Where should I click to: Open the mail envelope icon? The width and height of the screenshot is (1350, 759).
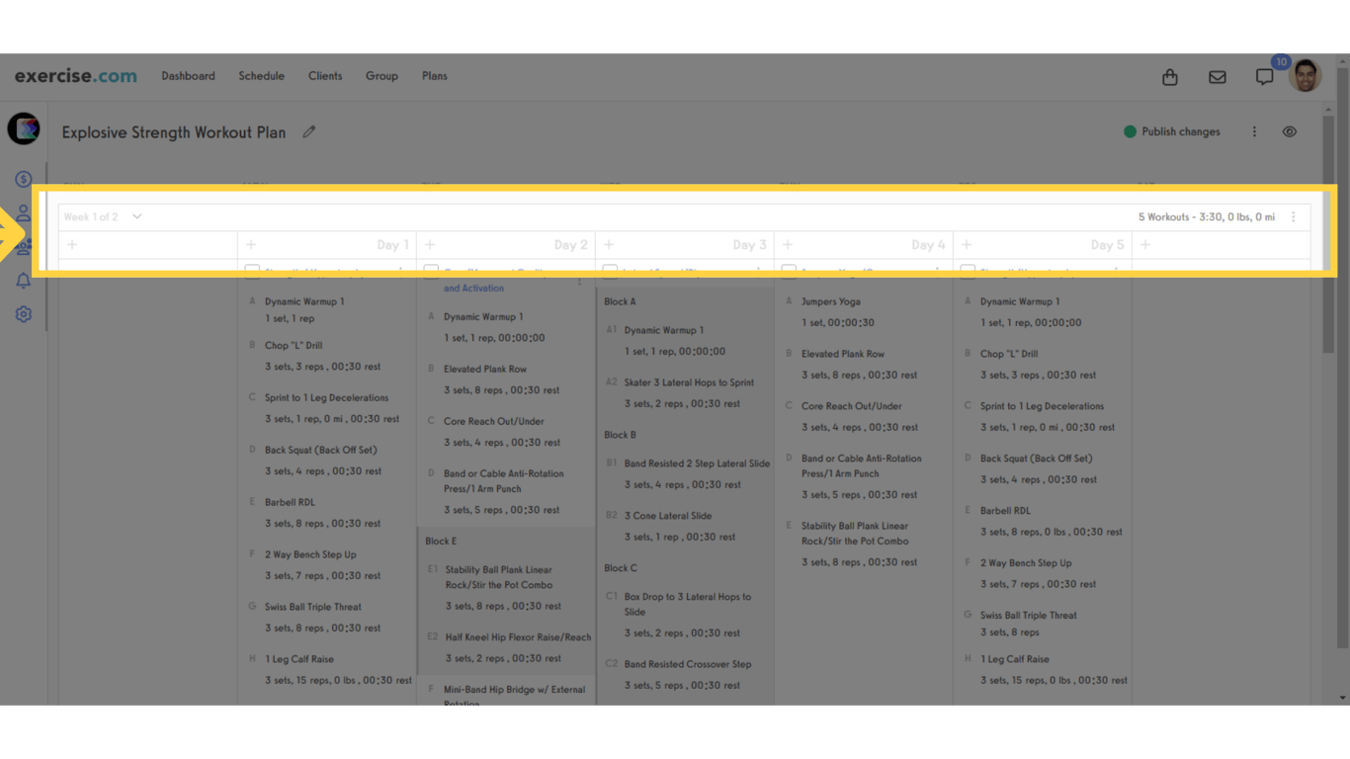(1217, 77)
